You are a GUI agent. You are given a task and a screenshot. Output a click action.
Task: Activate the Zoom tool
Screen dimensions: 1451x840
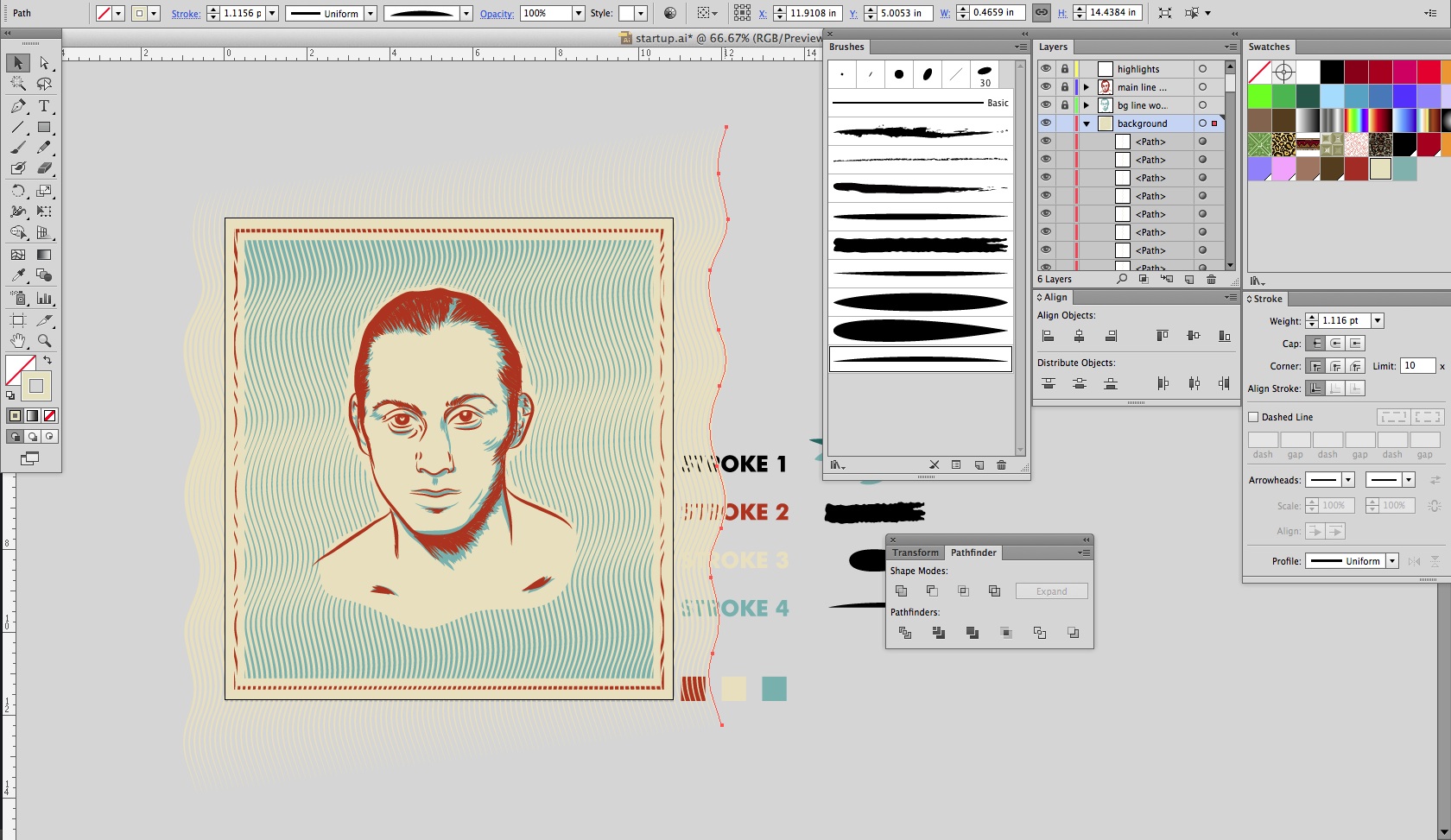pyautogui.click(x=44, y=341)
